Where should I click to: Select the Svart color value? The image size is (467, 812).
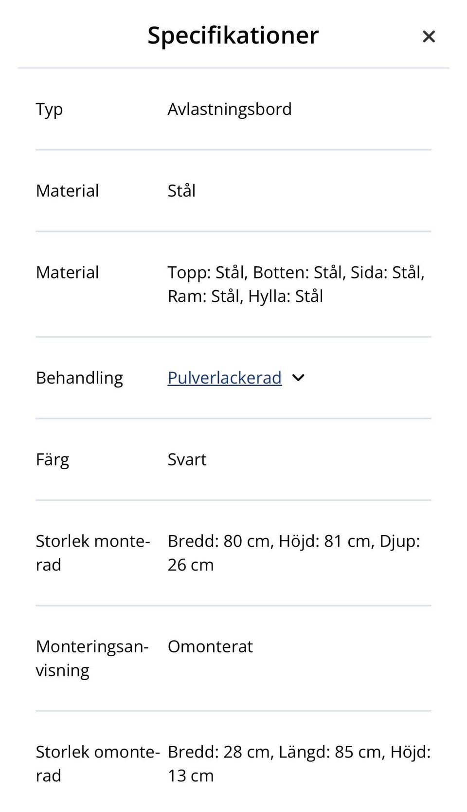point(187,460)
